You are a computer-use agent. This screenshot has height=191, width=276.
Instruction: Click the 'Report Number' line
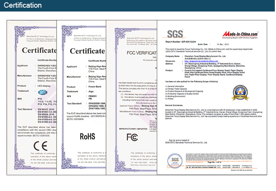point(181,42)
